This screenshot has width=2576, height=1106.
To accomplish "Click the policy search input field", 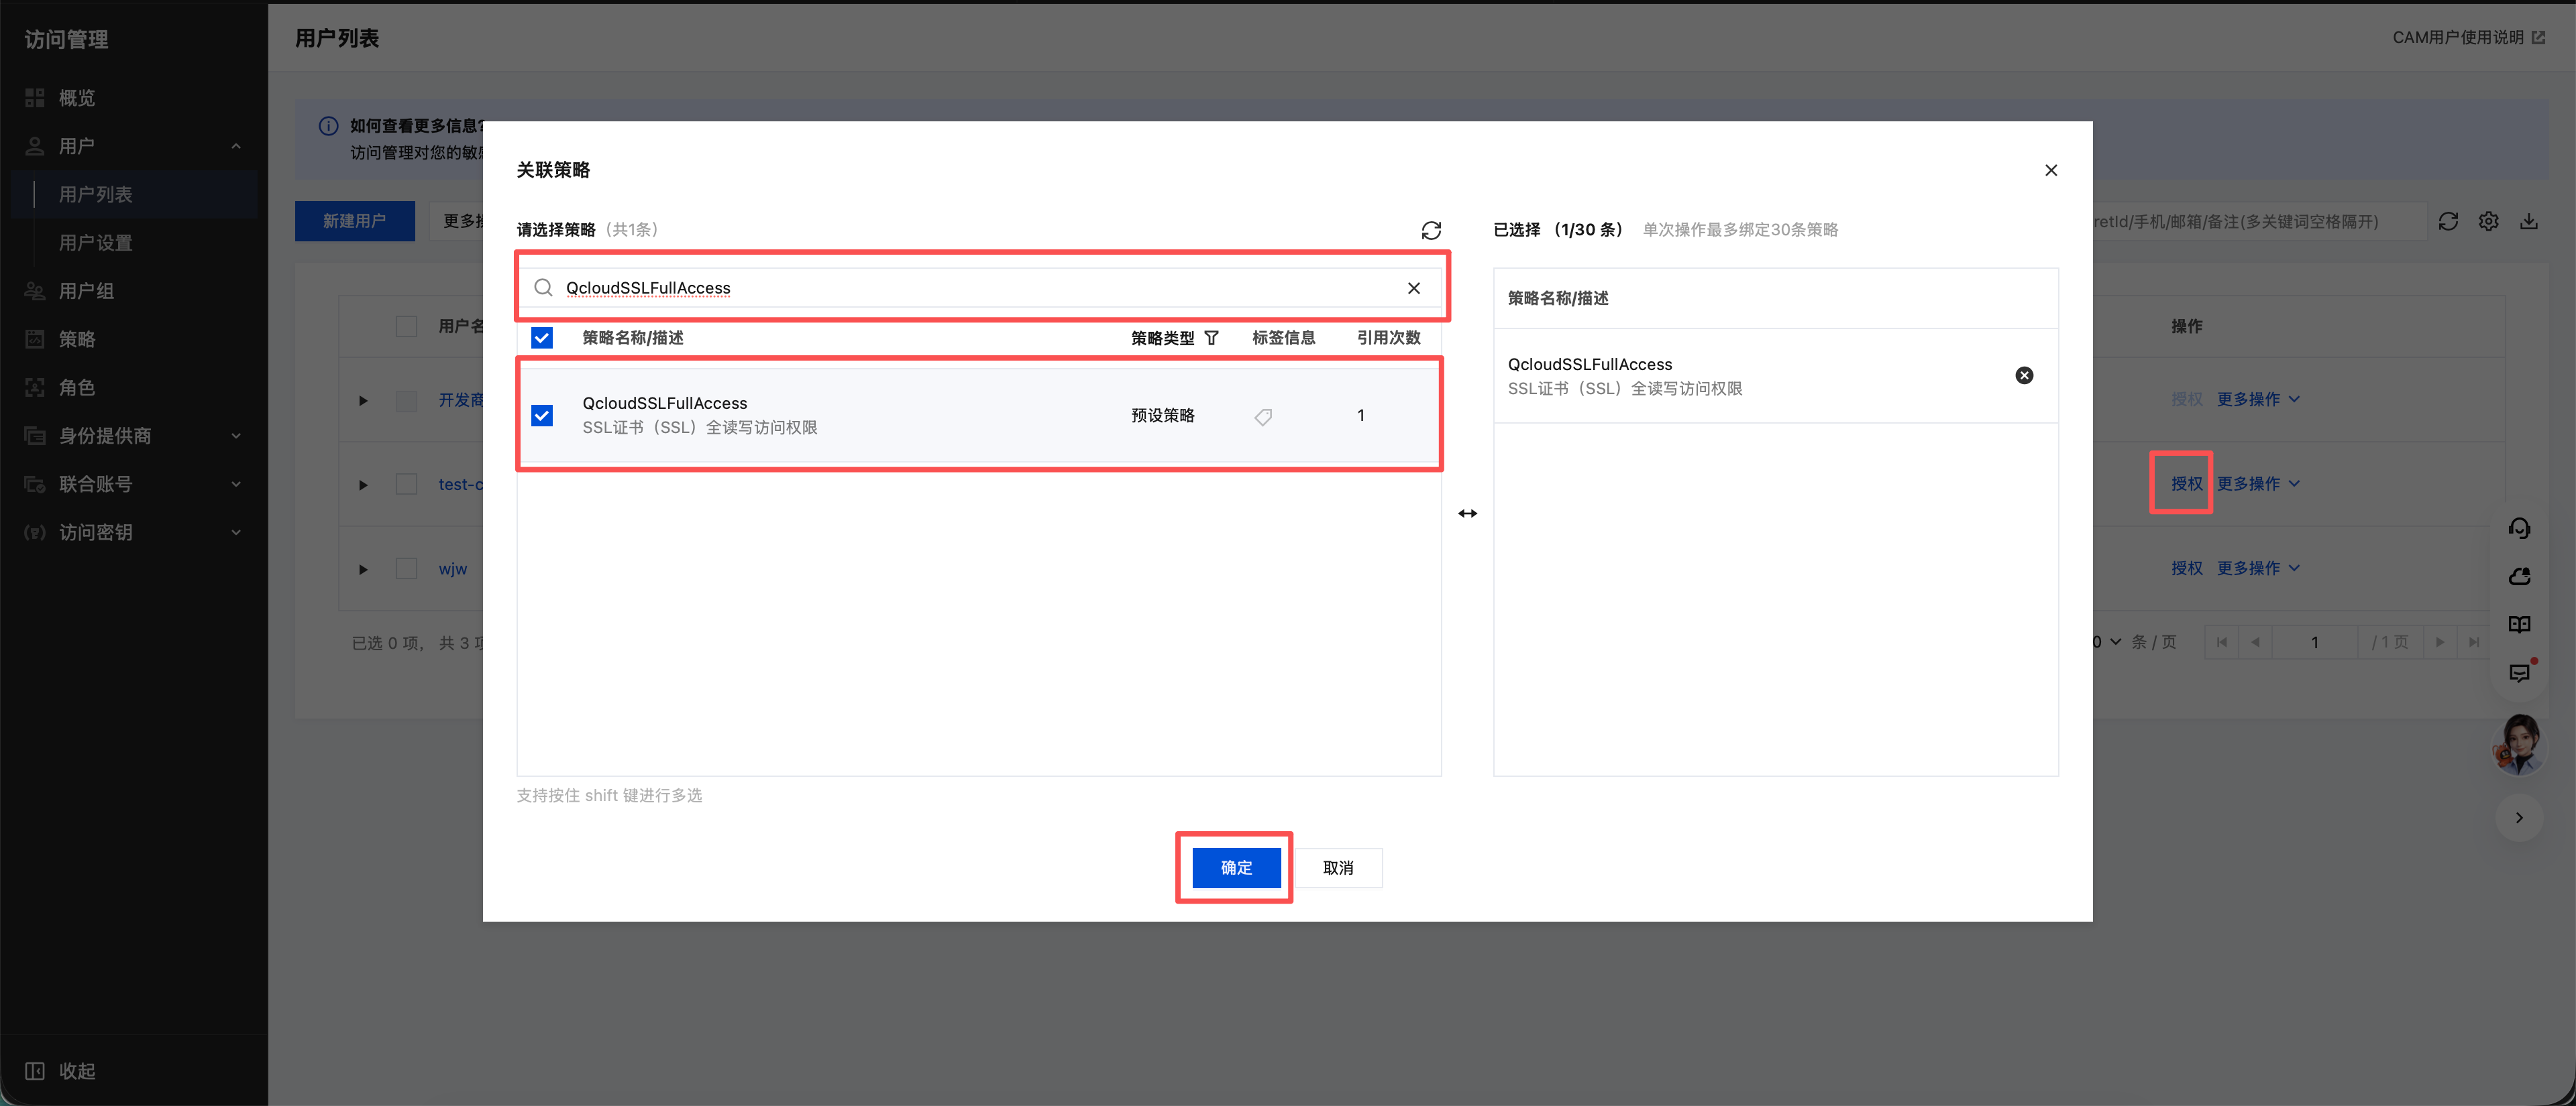I will point(980,288).
